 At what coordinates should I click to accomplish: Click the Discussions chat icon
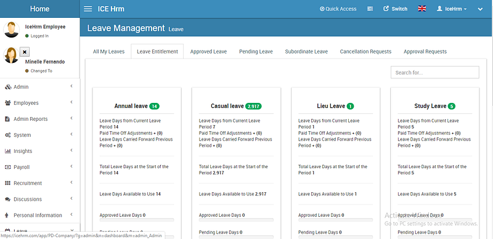8,200
